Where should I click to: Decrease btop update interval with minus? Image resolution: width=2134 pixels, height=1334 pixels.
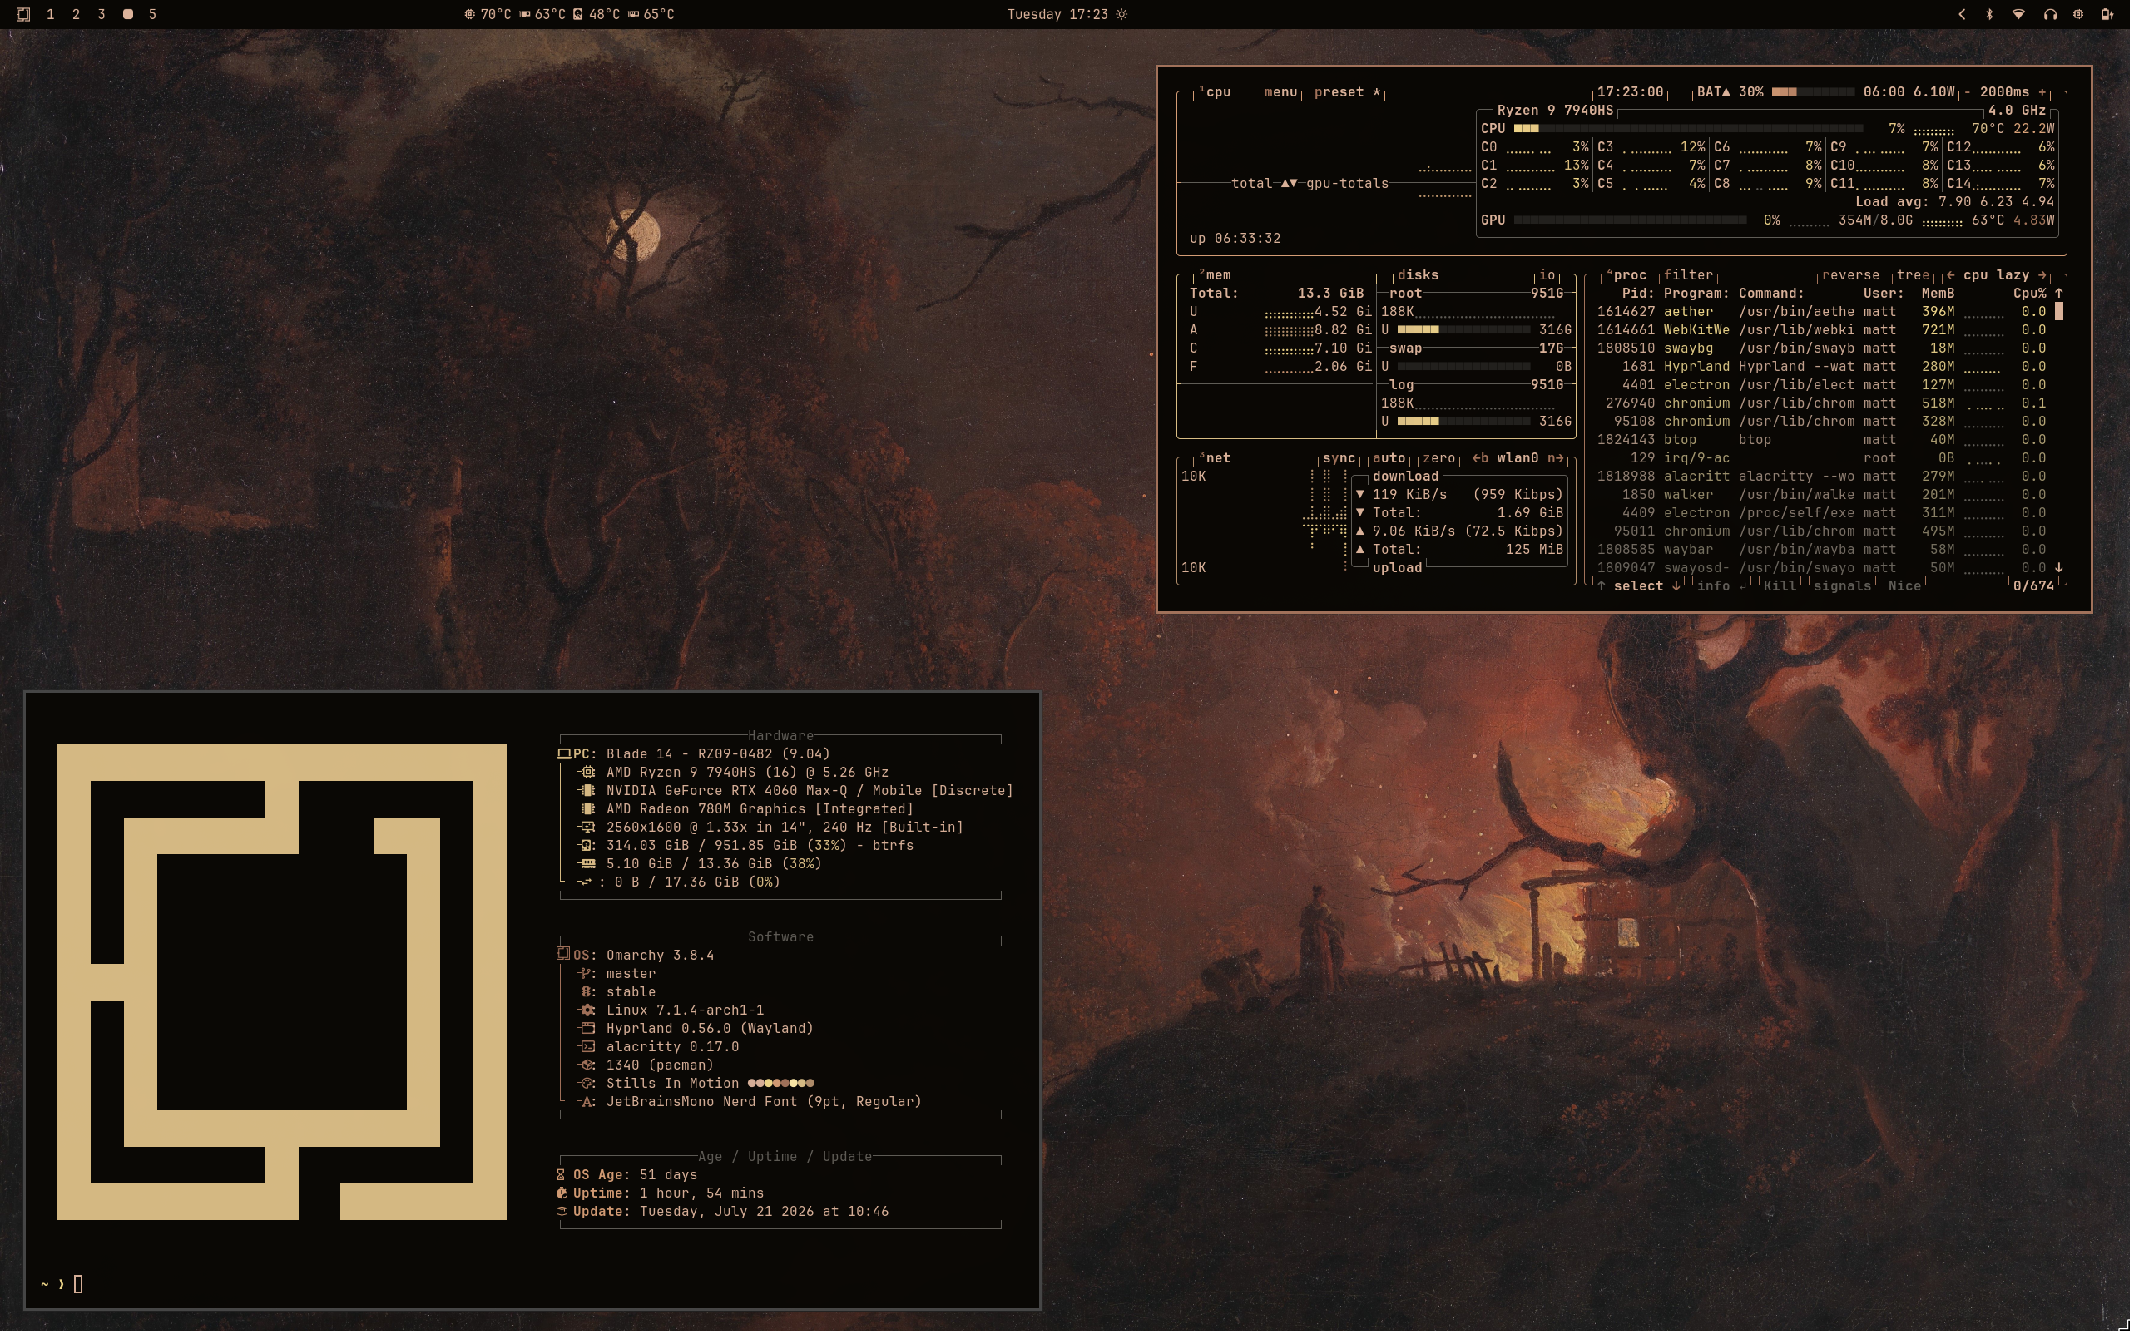pyautogui.click(x=1968, y=91)
